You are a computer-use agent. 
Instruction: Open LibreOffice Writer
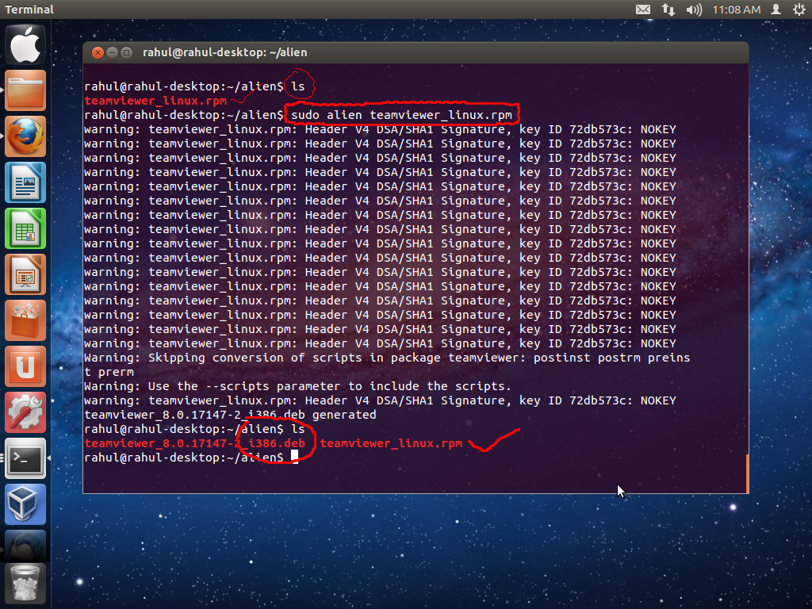(x=26, y=182)
